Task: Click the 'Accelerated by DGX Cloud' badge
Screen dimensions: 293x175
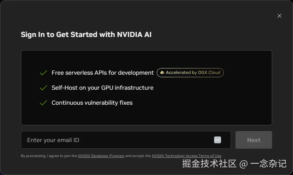Action: [x=190, y=72]
